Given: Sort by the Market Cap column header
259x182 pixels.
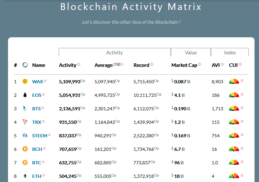Looking at the screenshot, I should [184, 65].
